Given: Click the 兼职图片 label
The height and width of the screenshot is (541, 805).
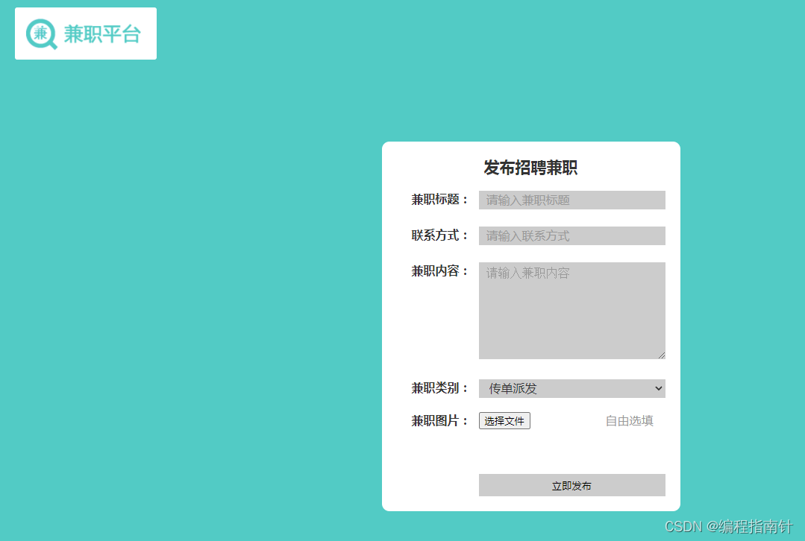Looking at the screenshot, I should point(439,421).
